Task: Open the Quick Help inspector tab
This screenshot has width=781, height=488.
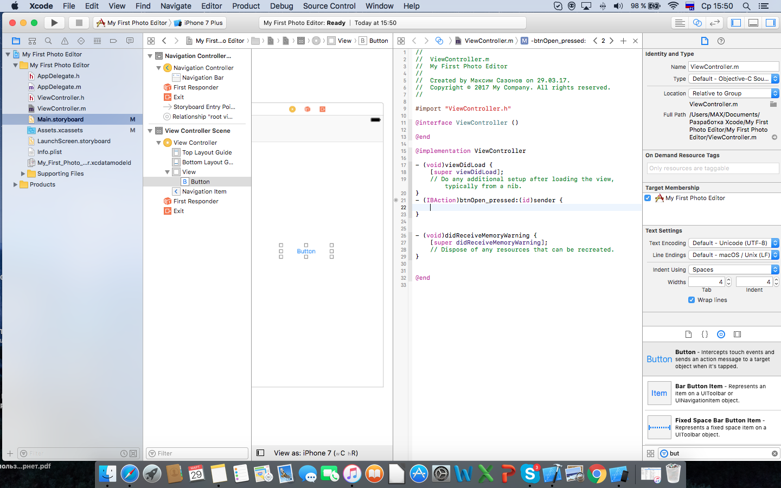Action: click(x=721, y=41)
